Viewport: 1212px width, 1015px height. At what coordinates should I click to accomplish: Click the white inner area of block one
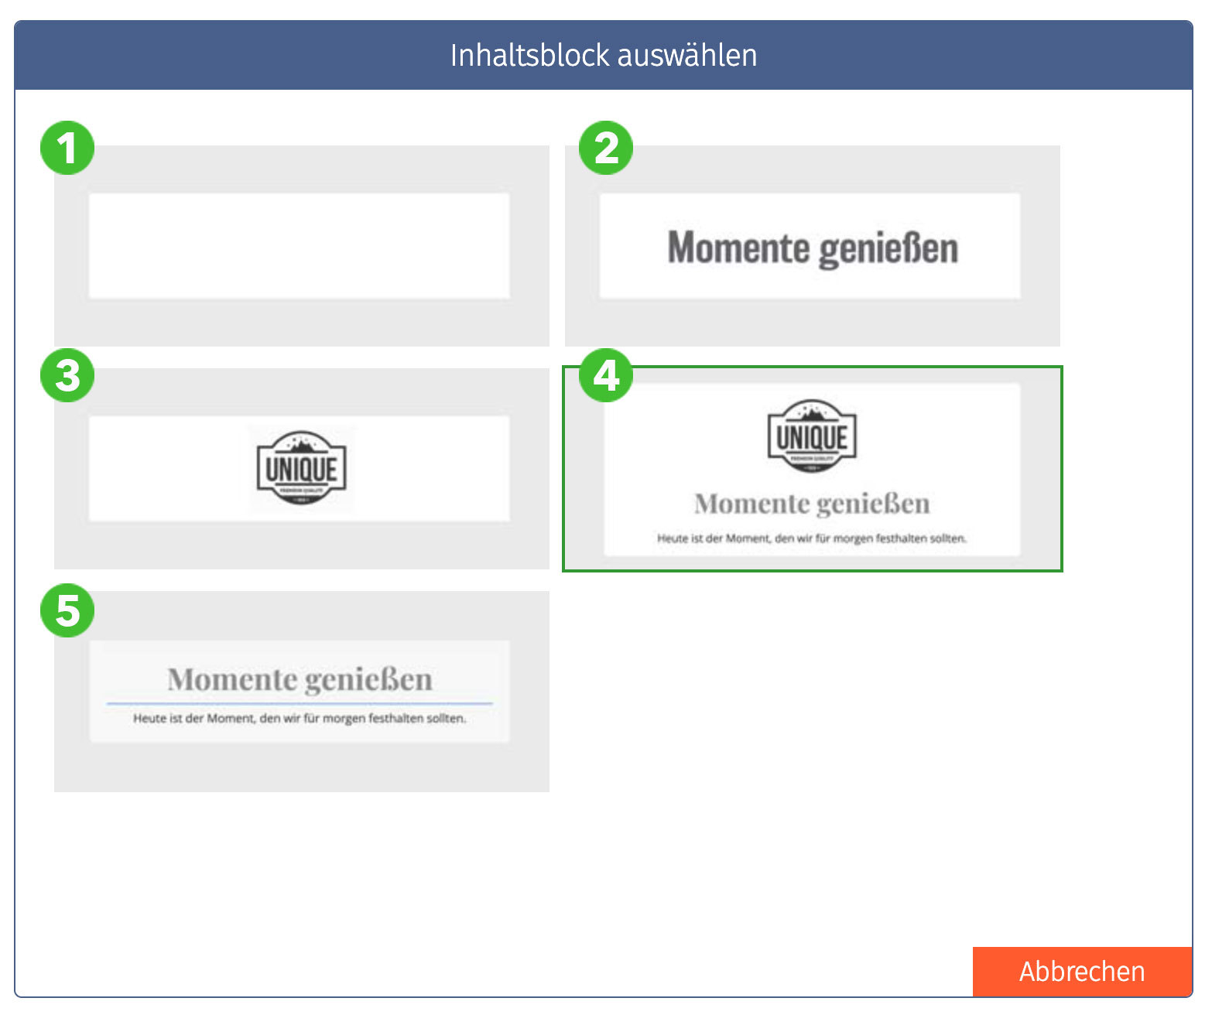point(300,246)
